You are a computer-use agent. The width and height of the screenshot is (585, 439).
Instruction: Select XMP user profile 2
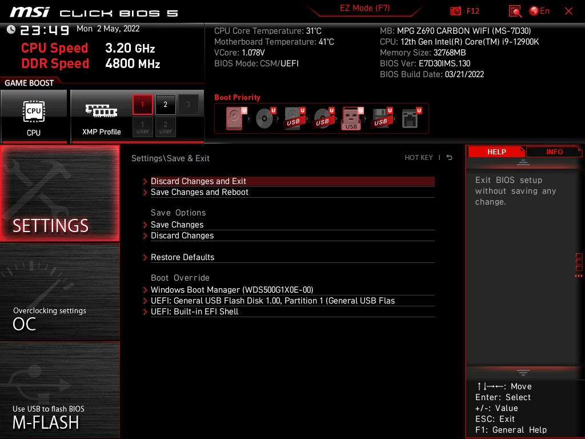coord(165,127)
